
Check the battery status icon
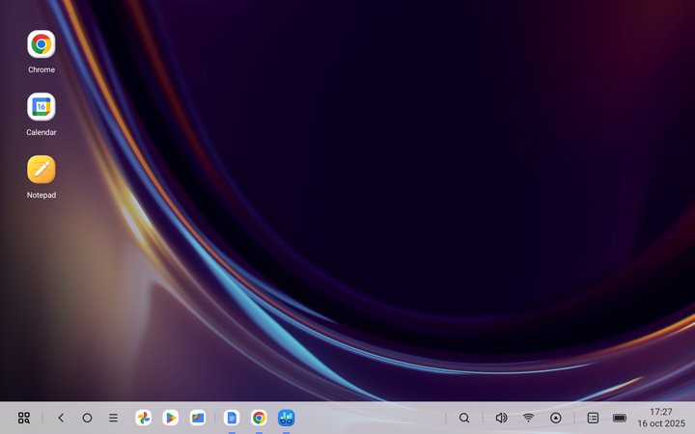click(x=620, y=418)
